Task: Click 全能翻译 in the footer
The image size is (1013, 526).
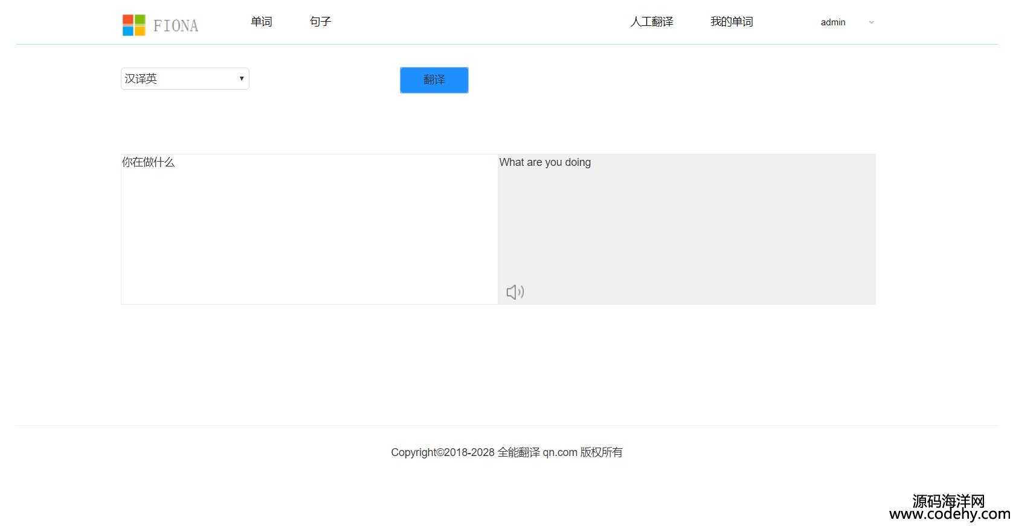Action: click(x=519, y=452)
